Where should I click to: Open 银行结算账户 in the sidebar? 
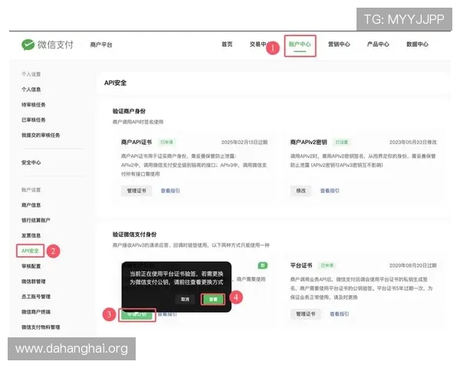(x=36, y=220)
